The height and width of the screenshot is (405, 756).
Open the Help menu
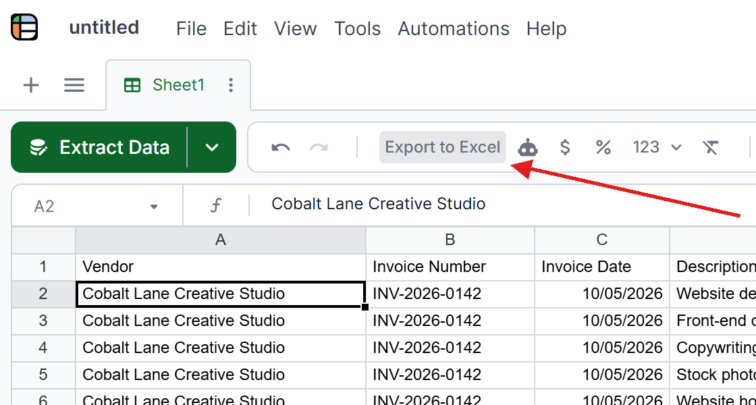coord(546,28)
